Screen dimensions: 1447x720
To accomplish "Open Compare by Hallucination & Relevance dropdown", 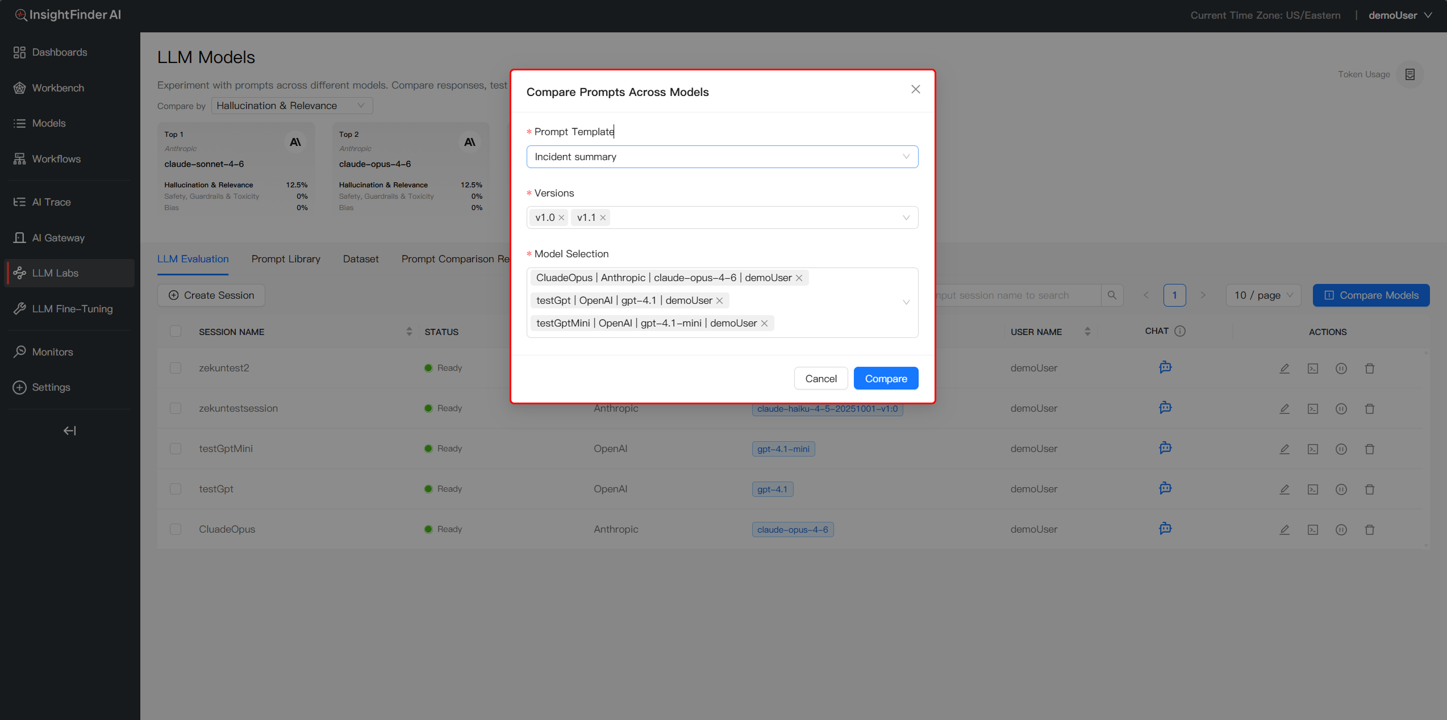I will click(291, 106).
